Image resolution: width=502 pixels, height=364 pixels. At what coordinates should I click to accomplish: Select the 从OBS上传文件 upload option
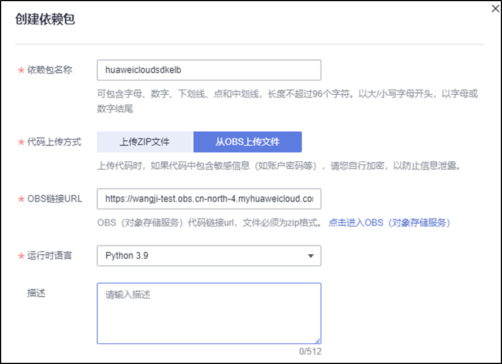[247, 142]
